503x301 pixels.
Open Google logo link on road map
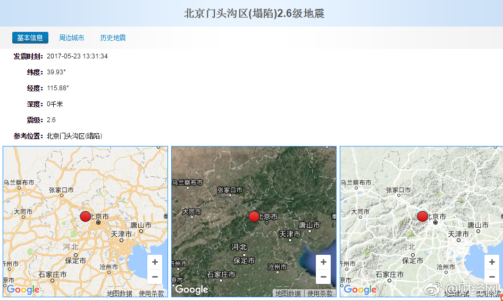tap(23, 289)
